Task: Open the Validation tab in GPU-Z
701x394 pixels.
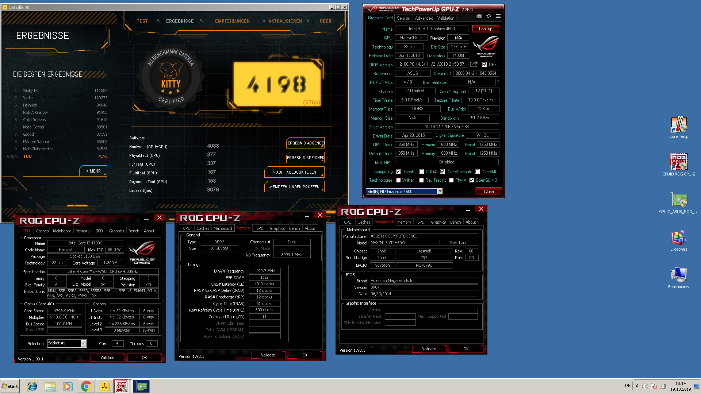Action: tap(446, 18)
